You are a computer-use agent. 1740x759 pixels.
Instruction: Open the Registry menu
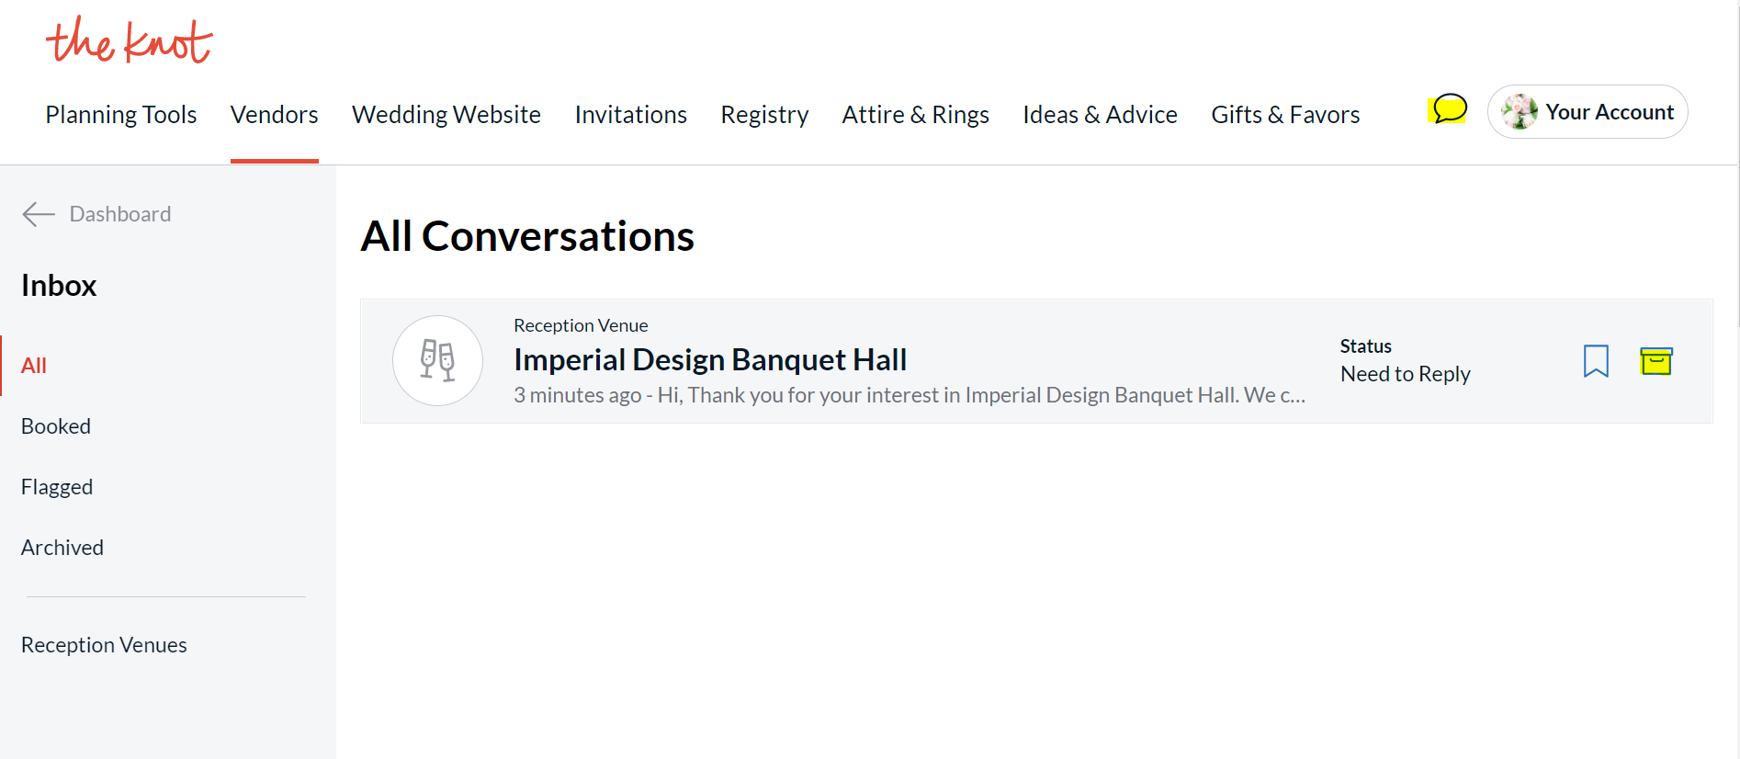(764, 115)
